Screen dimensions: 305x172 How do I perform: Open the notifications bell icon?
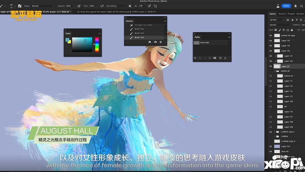pos(295,6)
